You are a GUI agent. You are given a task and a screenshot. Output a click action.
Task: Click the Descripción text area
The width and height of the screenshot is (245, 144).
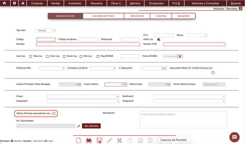[183, 120]
